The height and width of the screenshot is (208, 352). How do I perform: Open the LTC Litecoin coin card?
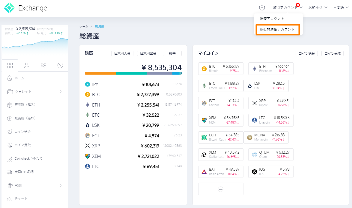[271, 120]
